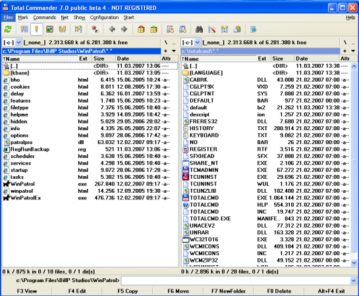The image size is (359, 296).
Task: Open the FTP connect toolbar icon
Action: 170,29
